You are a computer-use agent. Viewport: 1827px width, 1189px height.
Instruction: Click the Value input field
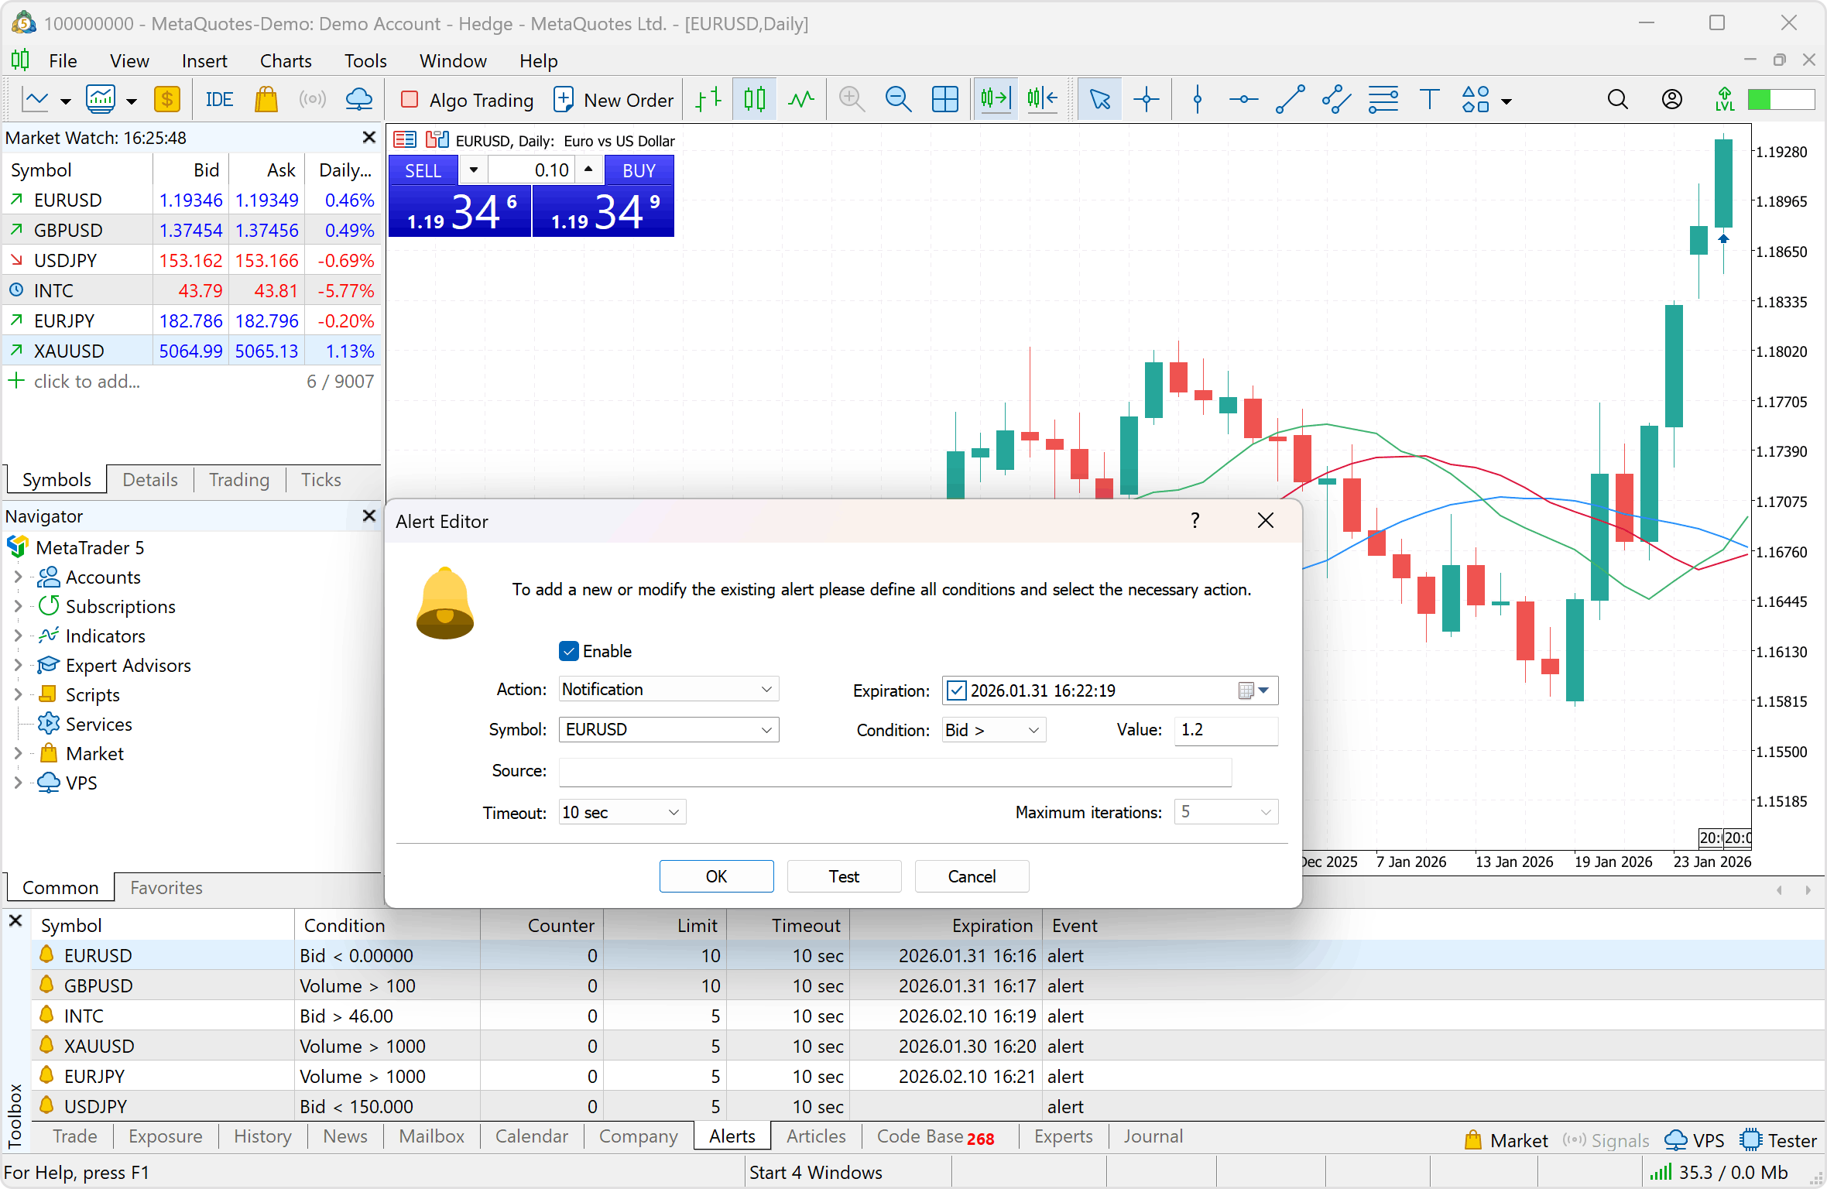point(1225,730)
